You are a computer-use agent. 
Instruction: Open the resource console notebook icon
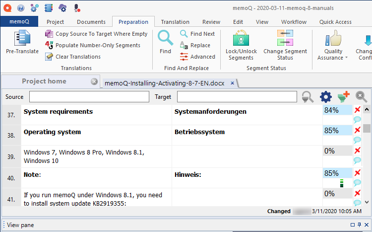49,8
